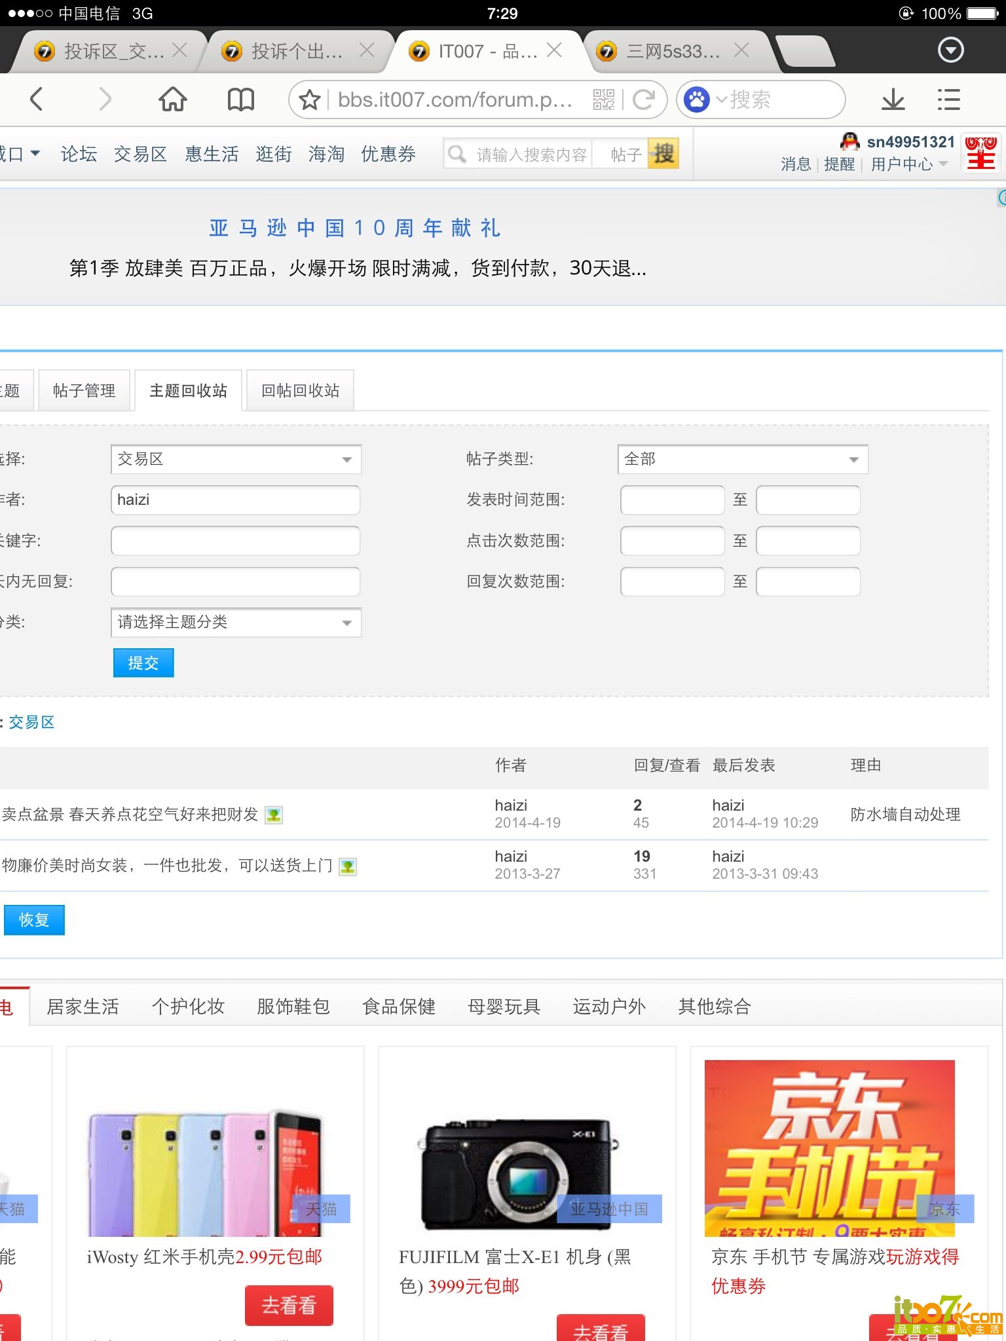This screenshot has width=1006, height=1341.
Task: Click the keyword input field
Action: (x=235, y=541)
